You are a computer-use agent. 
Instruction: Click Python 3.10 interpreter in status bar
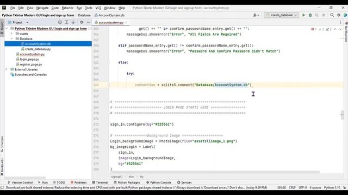332,187
